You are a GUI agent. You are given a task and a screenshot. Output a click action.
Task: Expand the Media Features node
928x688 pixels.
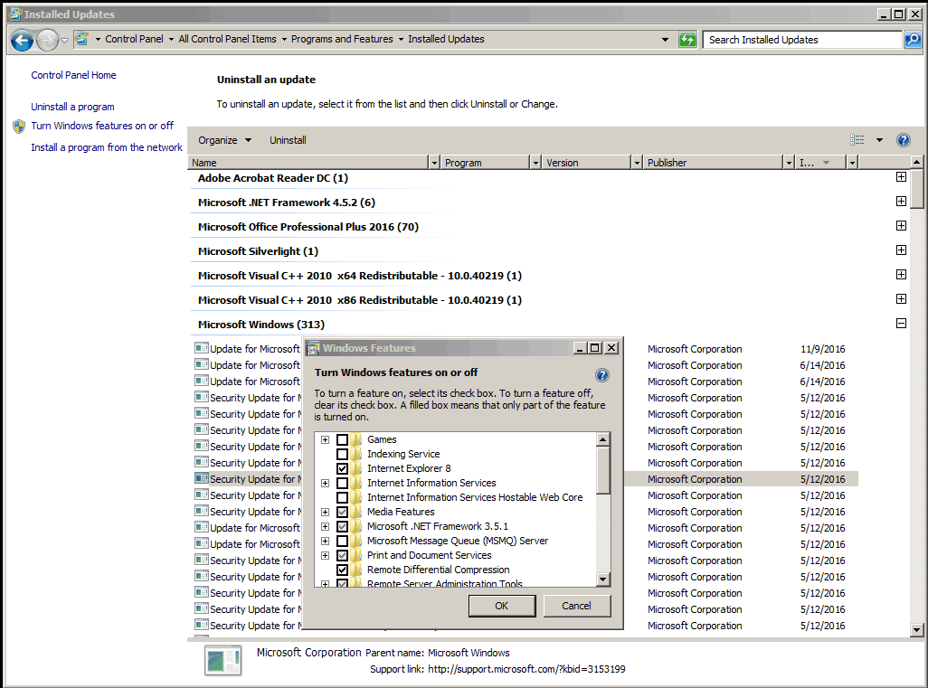[x=325, y=512]
